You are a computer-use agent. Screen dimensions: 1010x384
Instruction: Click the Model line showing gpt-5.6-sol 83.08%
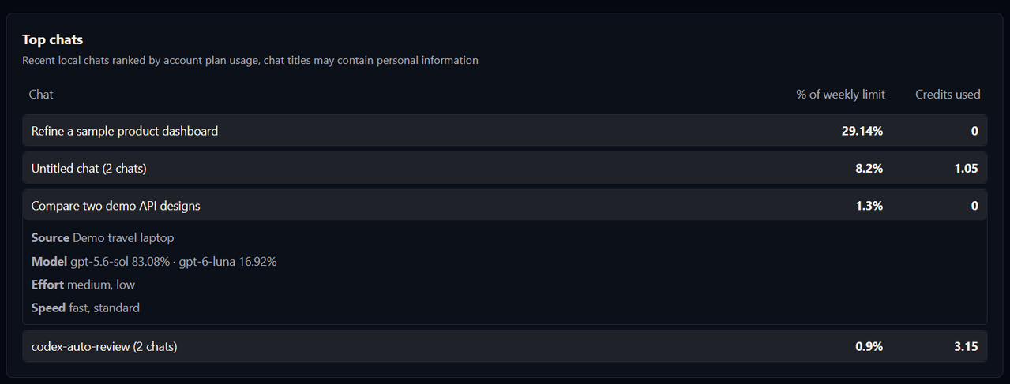coord(154,261)
